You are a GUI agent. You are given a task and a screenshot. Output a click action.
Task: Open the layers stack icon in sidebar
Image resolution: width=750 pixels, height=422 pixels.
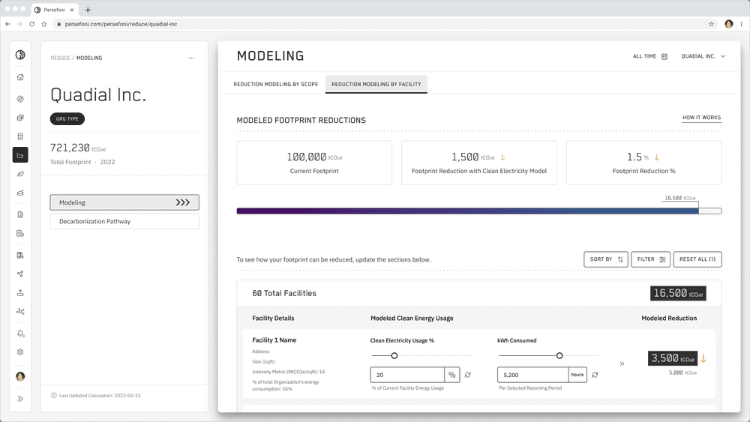(20, 193)
